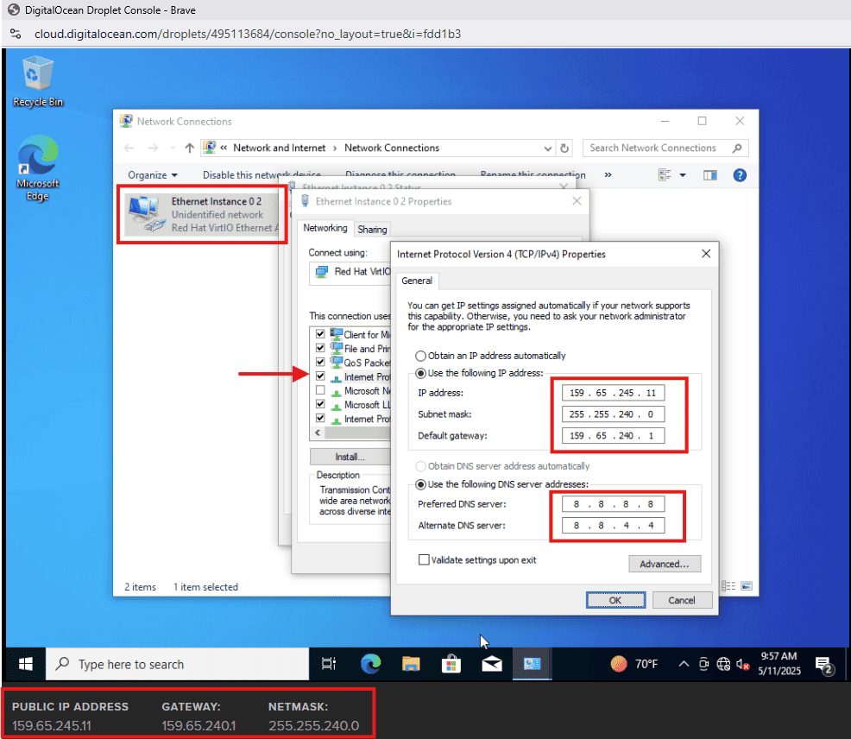Open Advanced TCP/IP settings
The image size is (851, 739).
[x=665, y=564]
